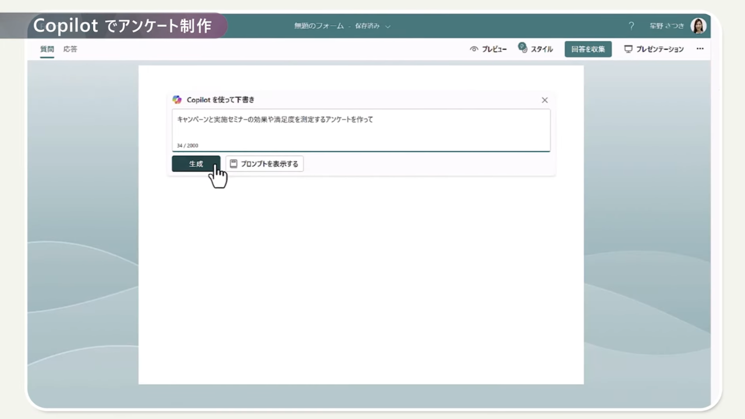
Task: Switch to the 質問 tab
Action: tap(47, 49)
